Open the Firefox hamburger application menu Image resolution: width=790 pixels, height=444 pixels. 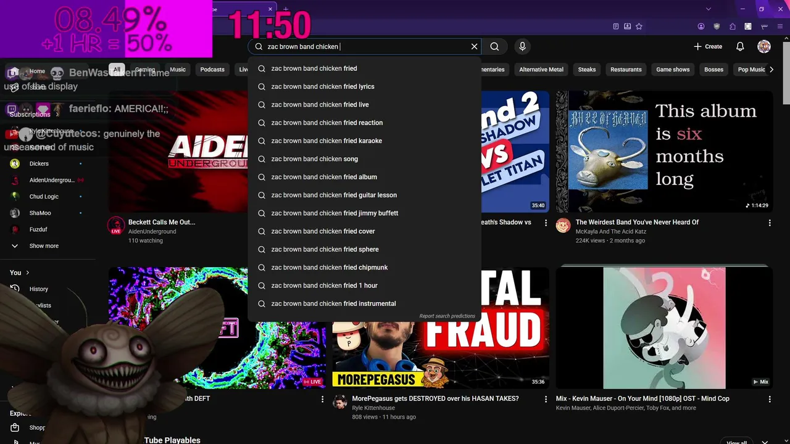click(780, 27)
